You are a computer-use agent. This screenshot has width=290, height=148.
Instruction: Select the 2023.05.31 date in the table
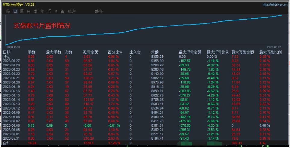11,138
